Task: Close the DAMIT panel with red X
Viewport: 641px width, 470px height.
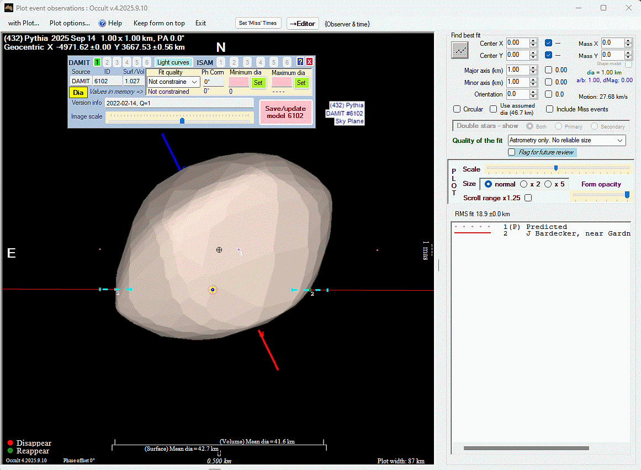Action: click(309, 62)
